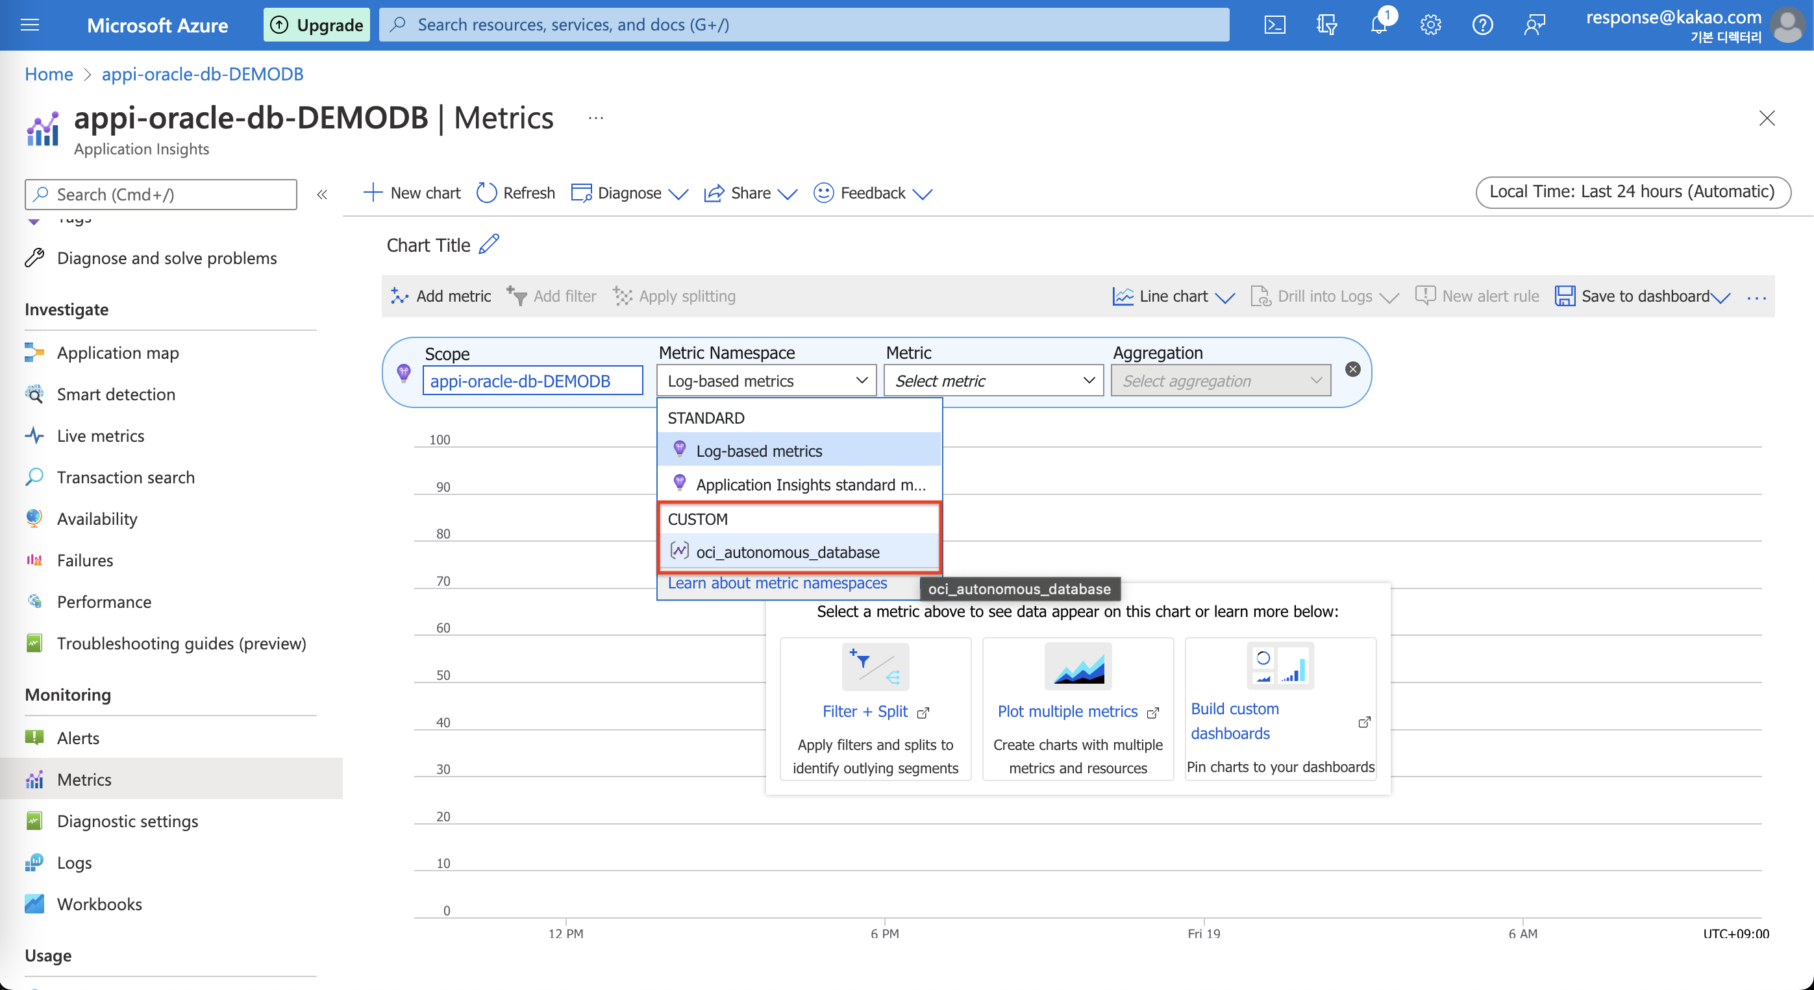
Task: Open portal settings gear
Action: click(x=1430, y=25)
